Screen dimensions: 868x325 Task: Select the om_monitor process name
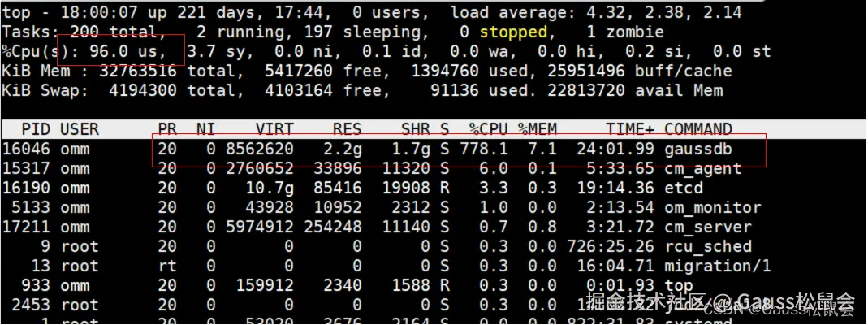[x=713, y=208]
